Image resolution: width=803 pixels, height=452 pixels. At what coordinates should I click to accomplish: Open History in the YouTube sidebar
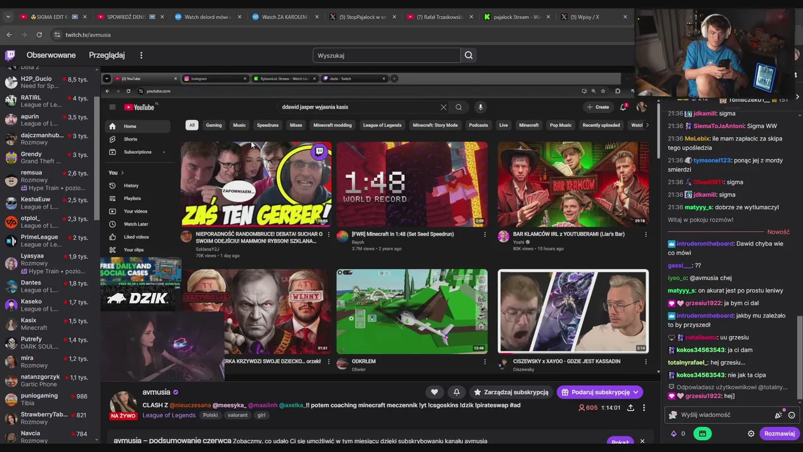[x=137, y=186]
